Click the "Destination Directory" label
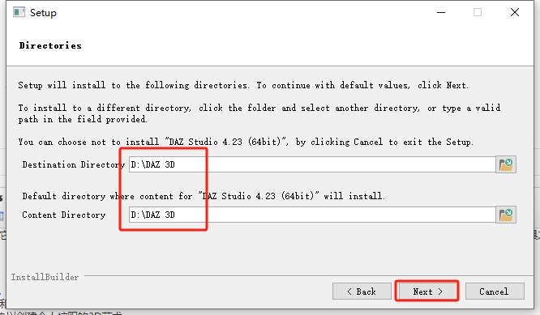 73,164
